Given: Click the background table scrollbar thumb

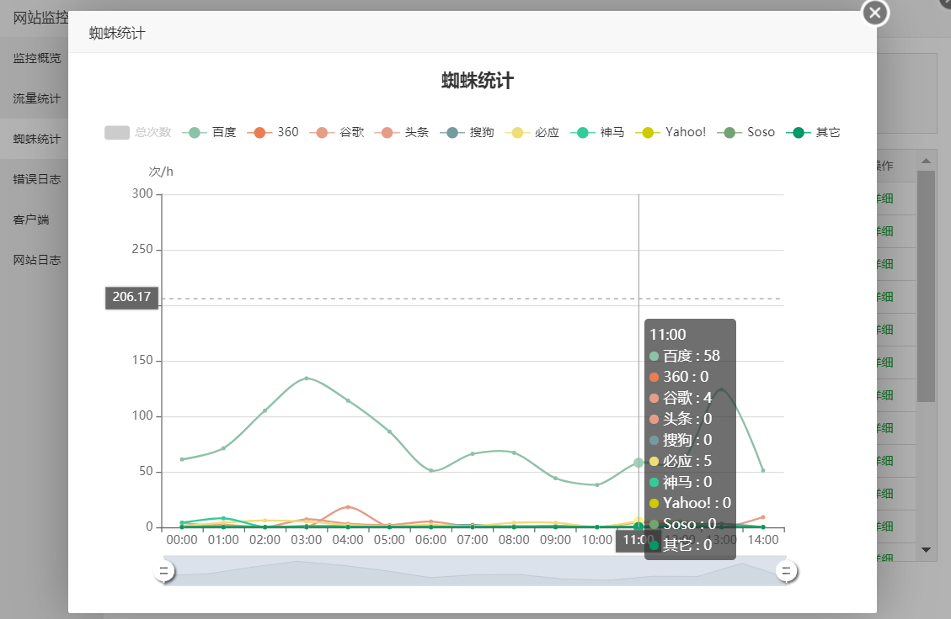Looking at the screenshot, I should (926, 286).
